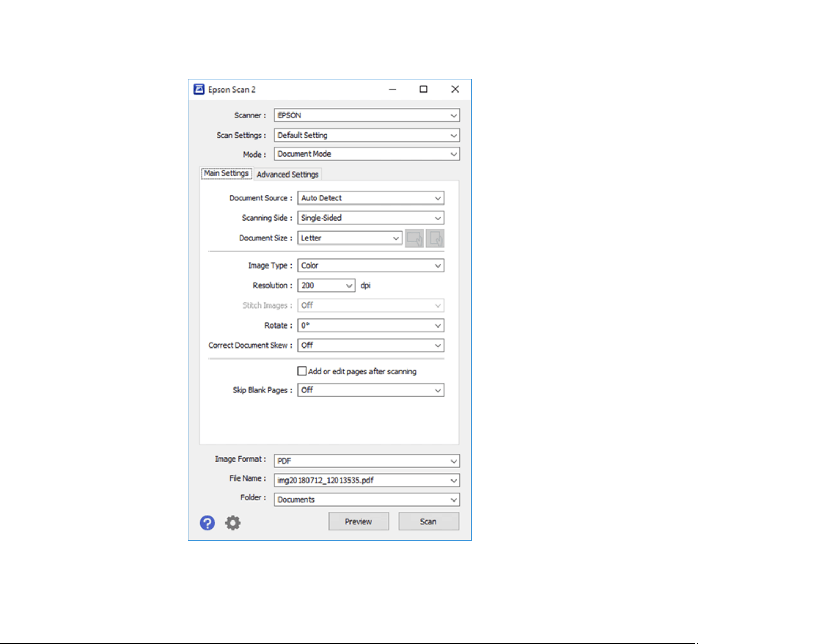Expand the File Name dropdown
Image resolution: width=833 pixels, height=644 pixels.
pyautogui.click(x=367, y=481)
